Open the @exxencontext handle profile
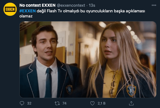Image resolution: width=160 pixels, height=108 pixels. click(71, 5)
